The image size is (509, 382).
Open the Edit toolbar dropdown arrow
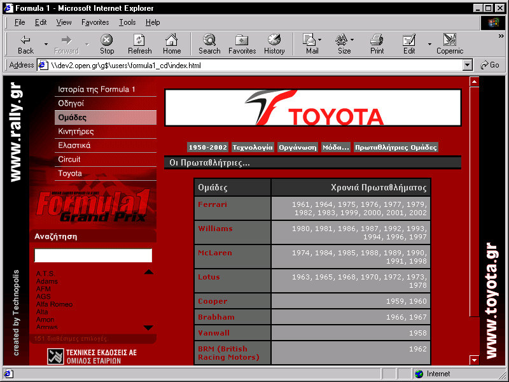[x=429, y=44]
